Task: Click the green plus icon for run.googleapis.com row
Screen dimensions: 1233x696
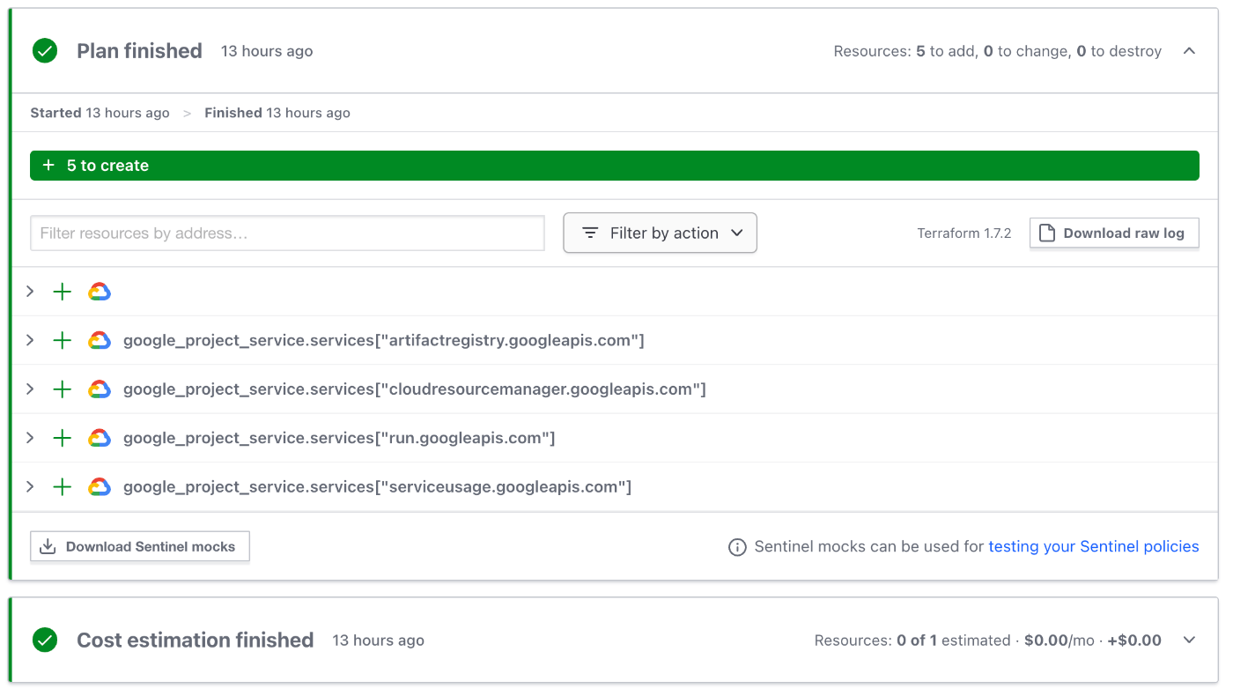Action: [x=62, y=438]
